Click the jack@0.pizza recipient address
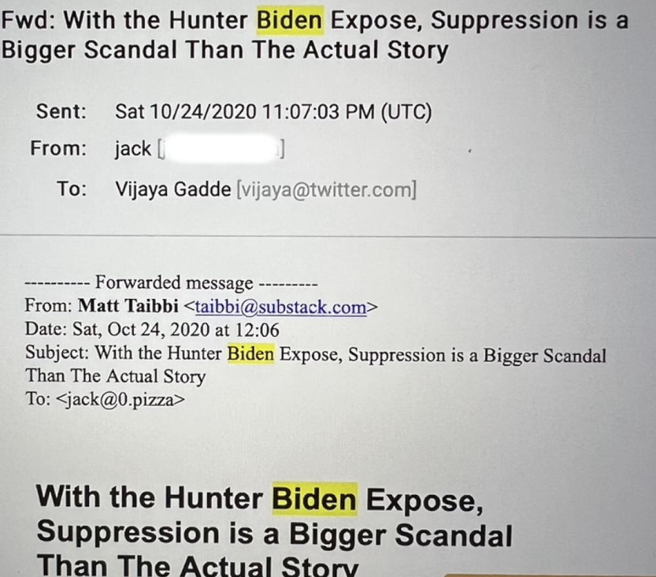The height and width of the screenshot is (577, 656). (121, 399)
